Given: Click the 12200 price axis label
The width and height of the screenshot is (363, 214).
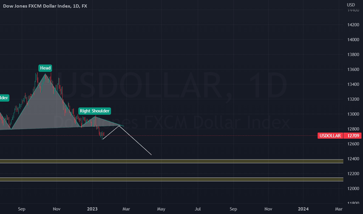Looking at the screenshot, I should tap(353, 174).
